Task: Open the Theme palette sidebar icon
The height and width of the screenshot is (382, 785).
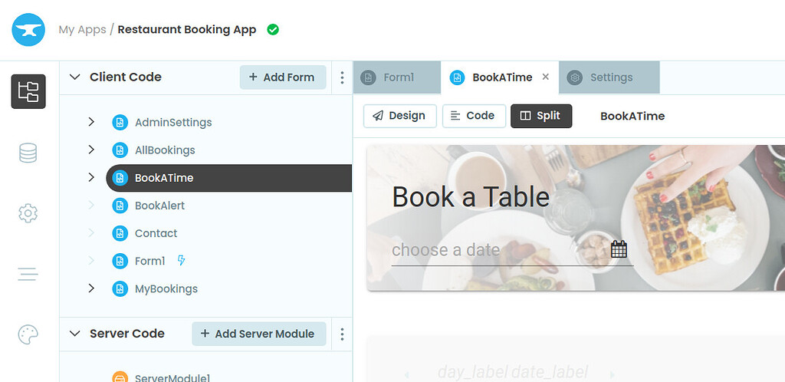Action: (28, 334)
